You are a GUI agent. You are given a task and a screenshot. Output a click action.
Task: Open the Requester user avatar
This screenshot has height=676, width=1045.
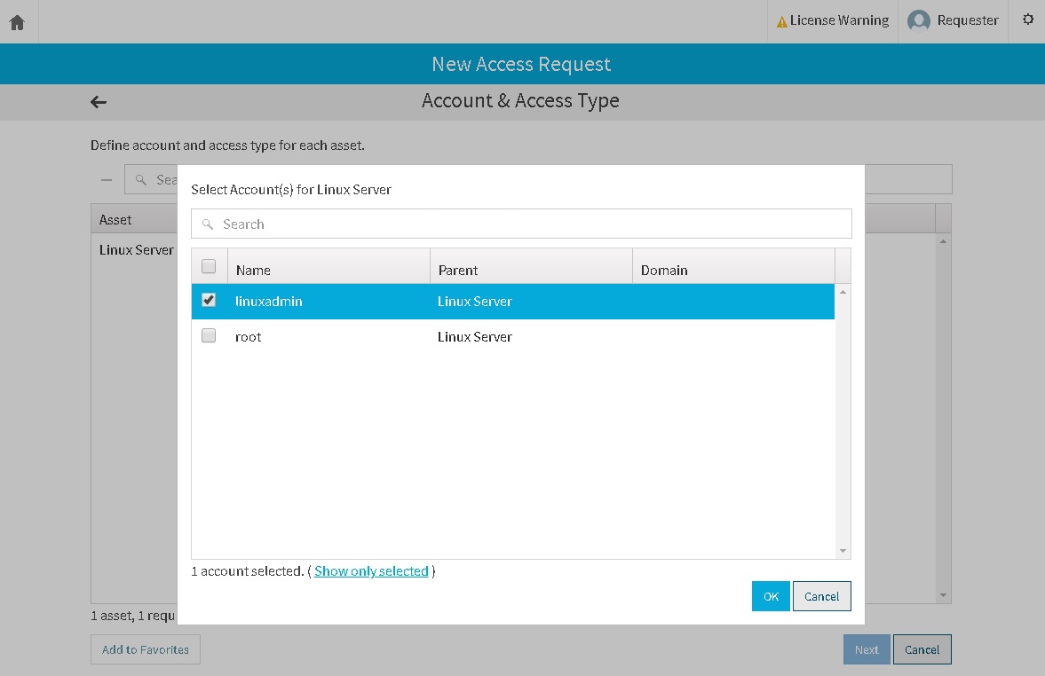[919, 20]
